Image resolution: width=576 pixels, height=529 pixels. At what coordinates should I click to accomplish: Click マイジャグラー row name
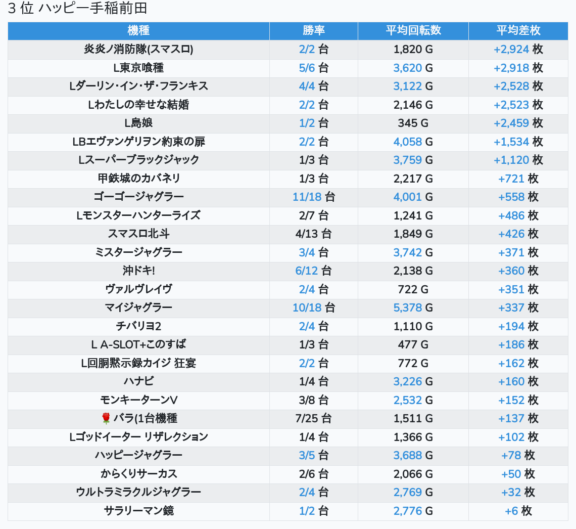click(x=138, y=307)
